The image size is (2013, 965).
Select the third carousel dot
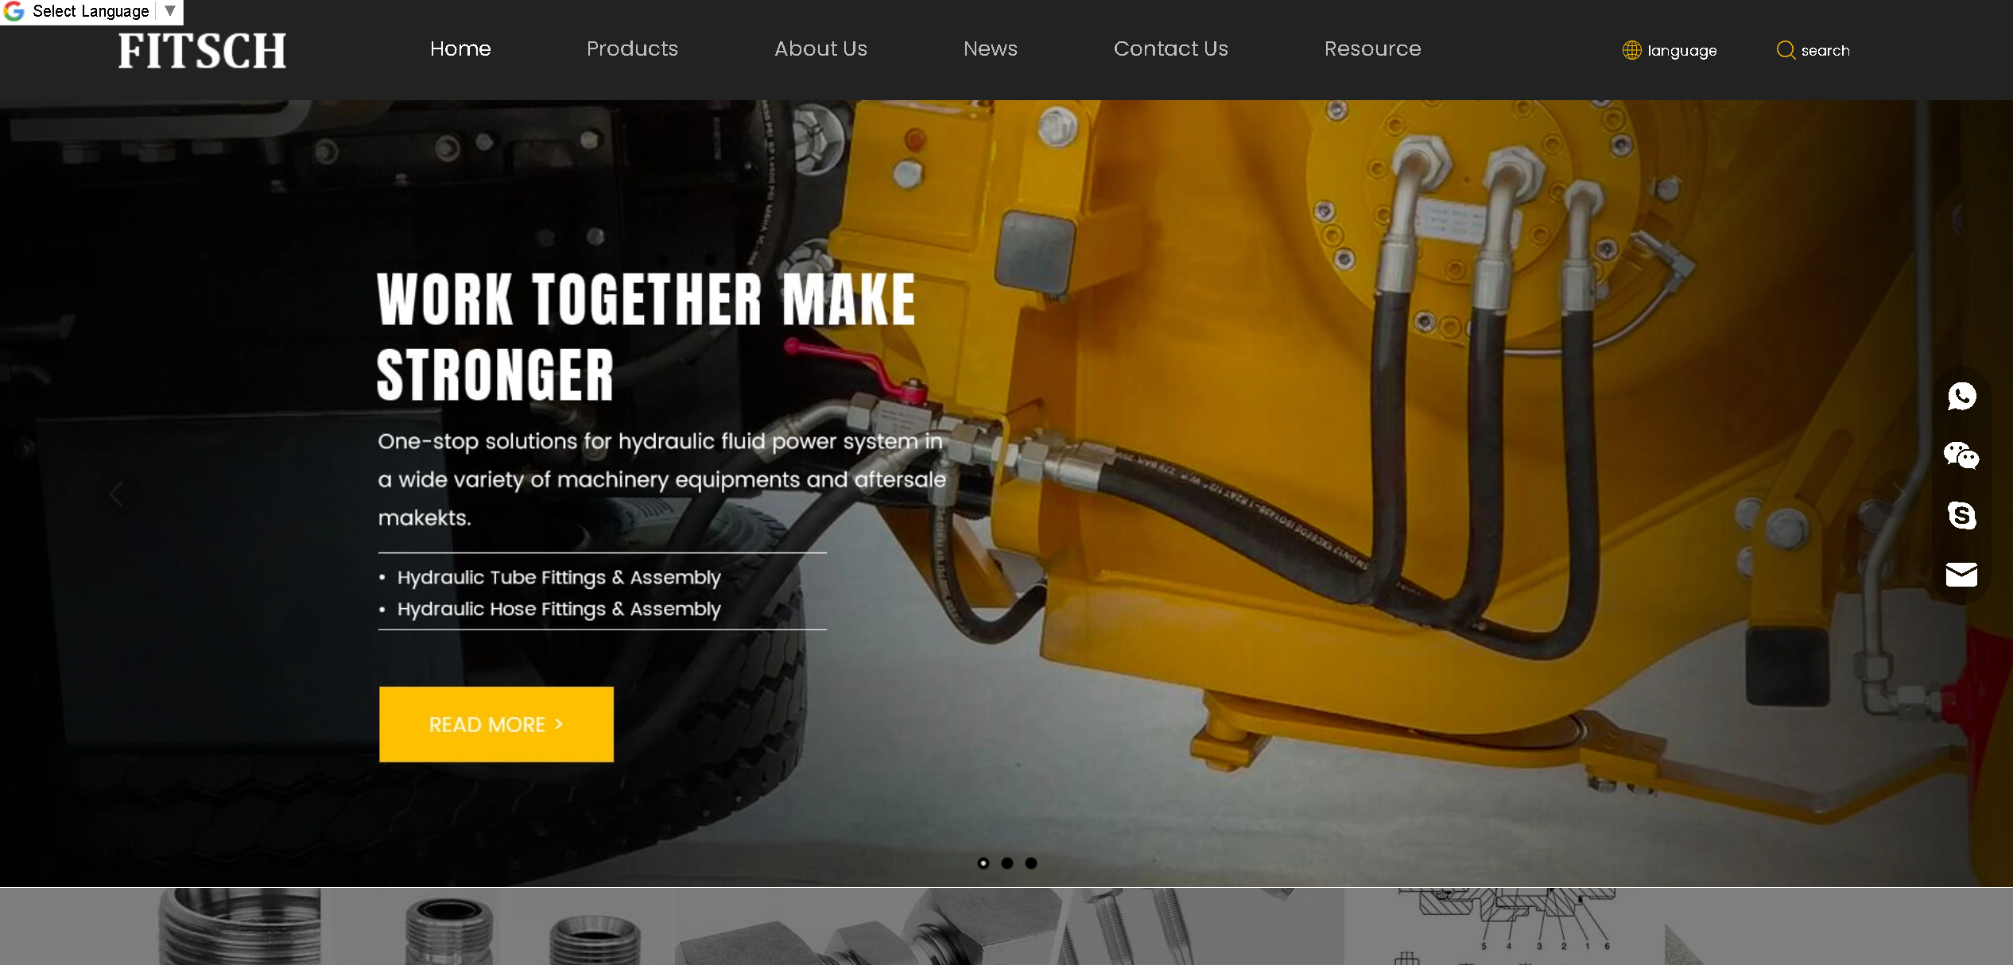[x=1030, y=863]
